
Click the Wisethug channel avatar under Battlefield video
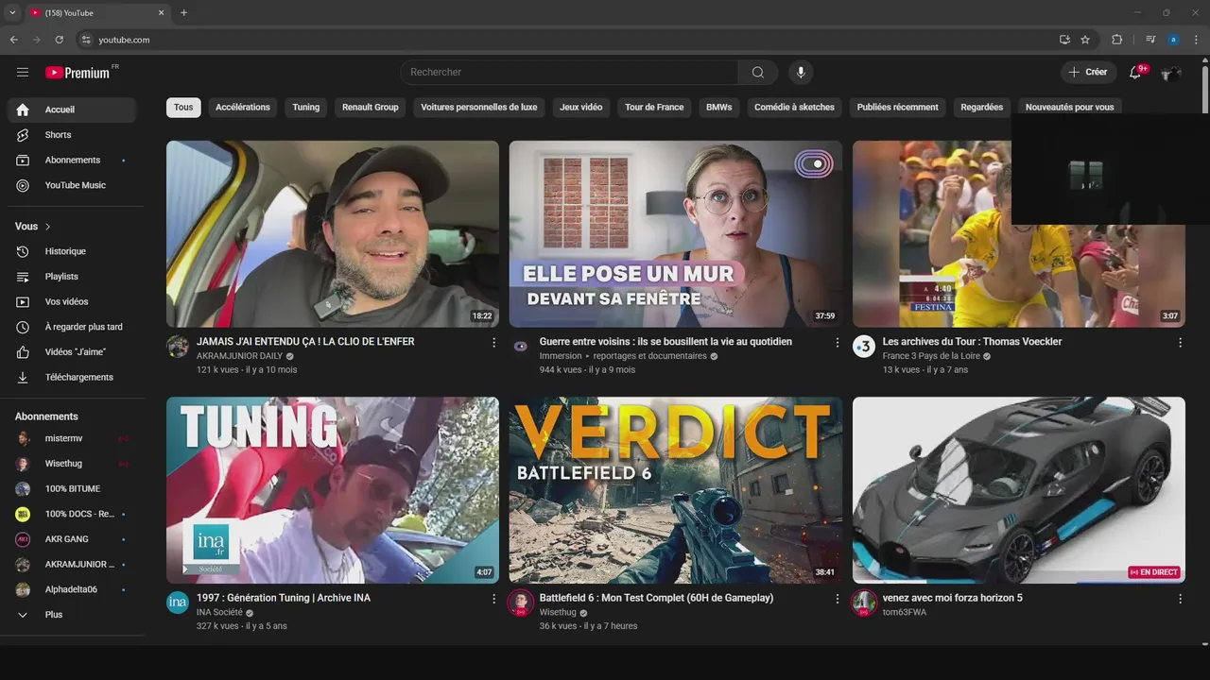click(x=521, y=603)
